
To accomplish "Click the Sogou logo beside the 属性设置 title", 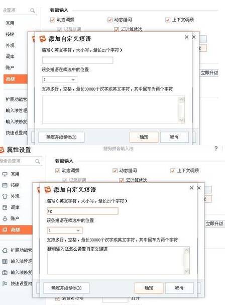I will (2, 150).
